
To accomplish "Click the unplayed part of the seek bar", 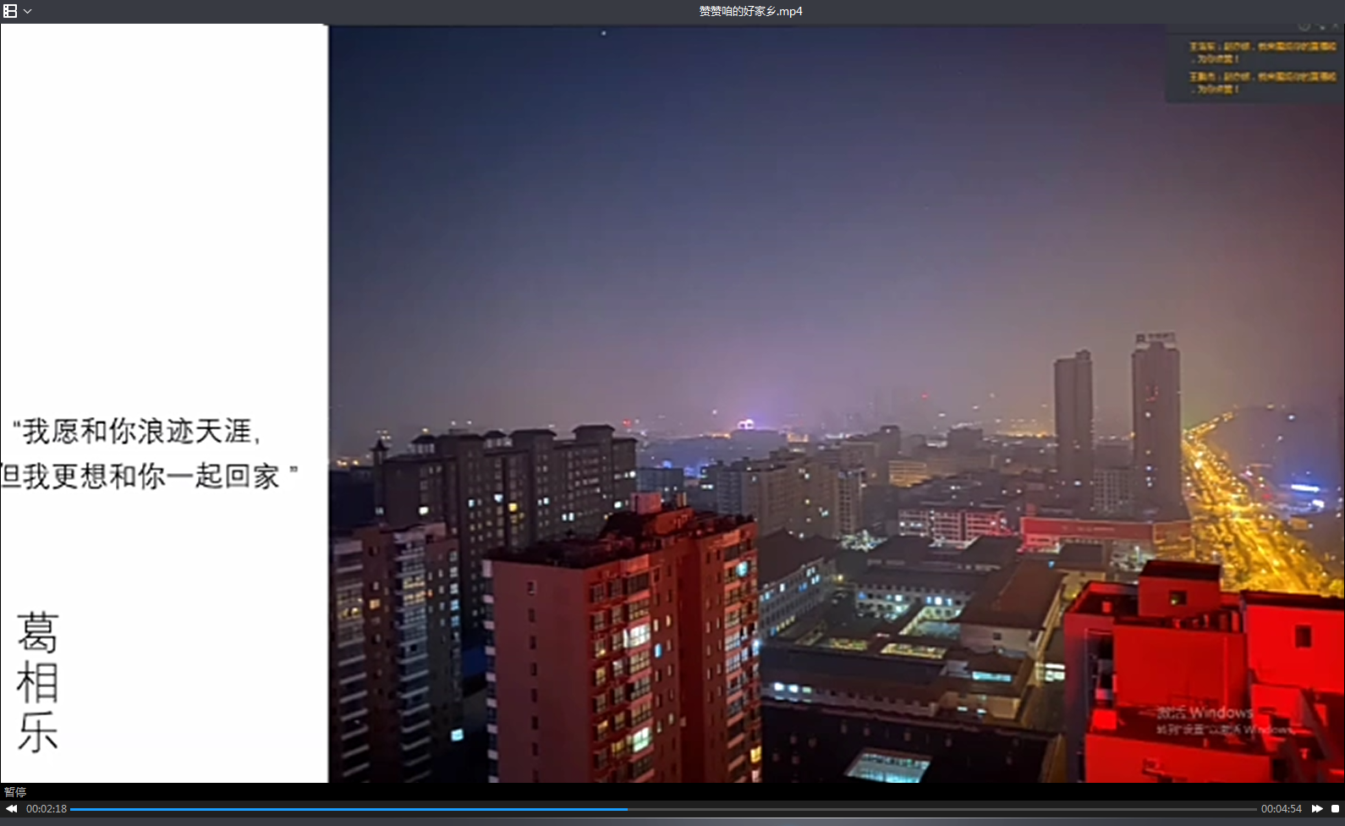I will [x=931, y=809].
